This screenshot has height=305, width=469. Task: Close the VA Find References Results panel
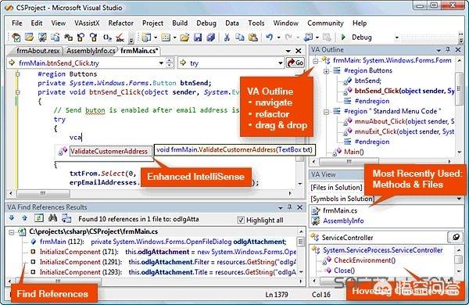point(299,207)
